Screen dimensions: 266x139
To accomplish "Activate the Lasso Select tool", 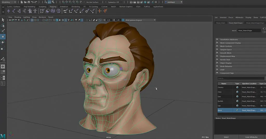I will (x=3, y=25).
